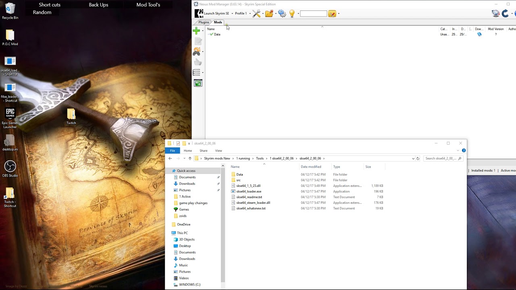Open OneDrive in navigation pane
Screen dimensions: 516x290
coord(183,224)
